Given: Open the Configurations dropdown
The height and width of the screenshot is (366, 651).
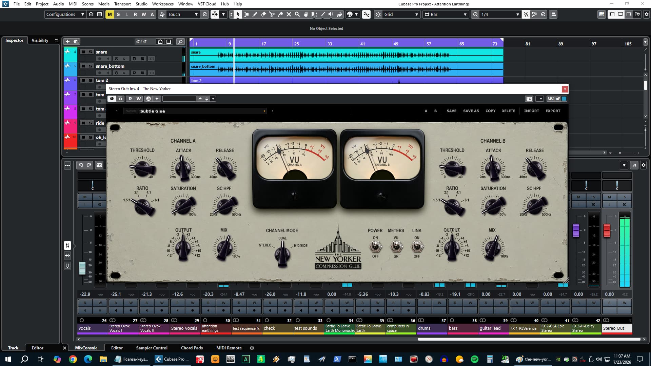Looking at the screenshot, I should [x=65, y=14].
